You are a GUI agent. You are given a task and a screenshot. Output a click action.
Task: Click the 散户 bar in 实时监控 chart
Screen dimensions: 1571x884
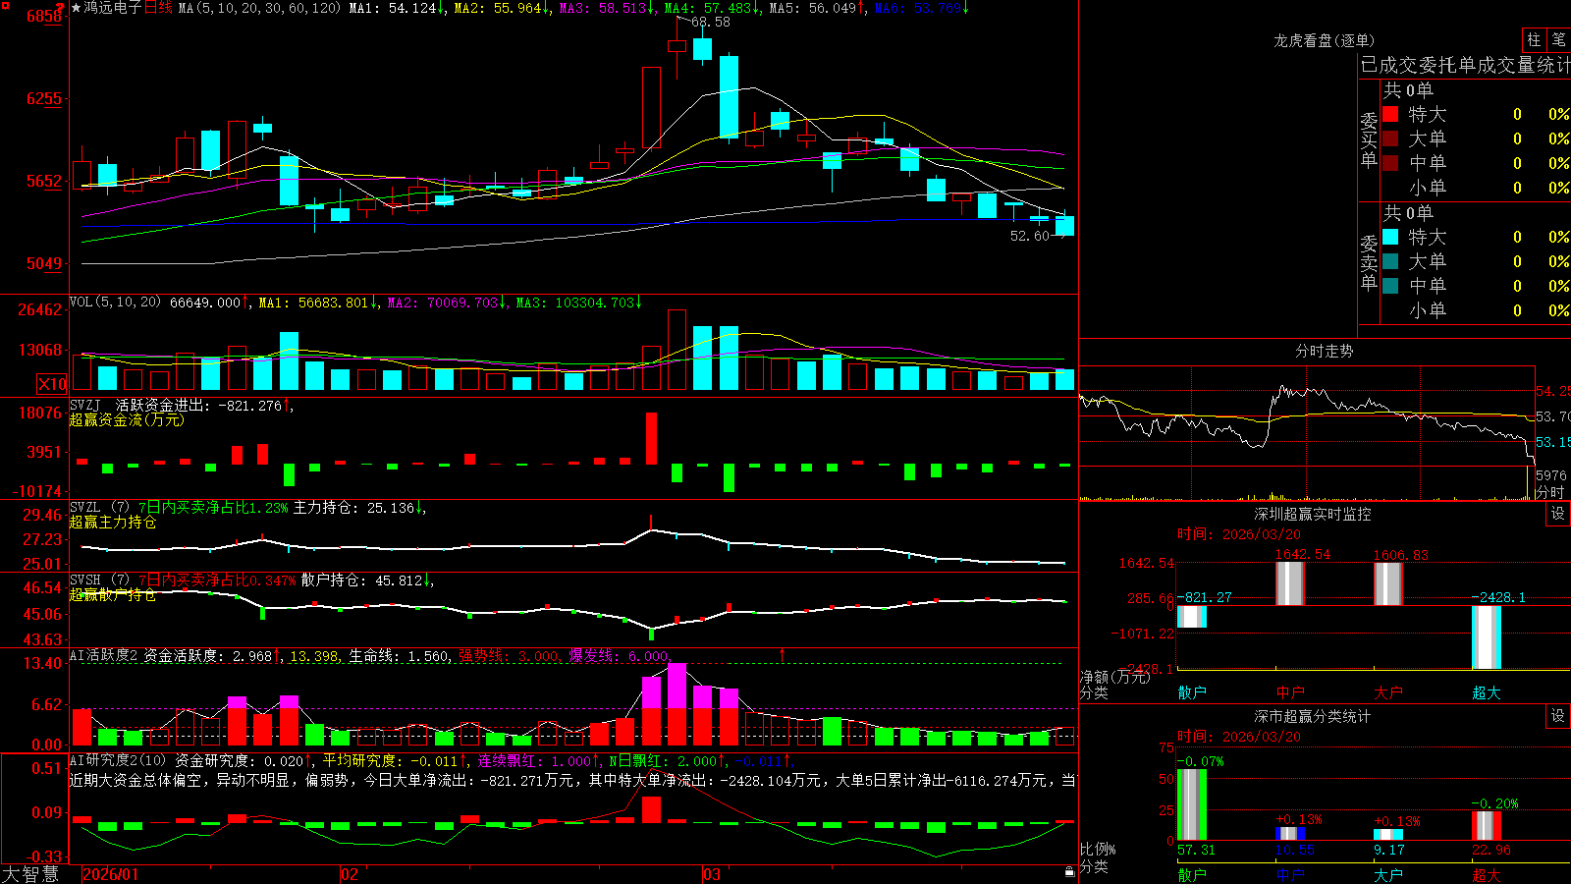[x=1192, y=617]
